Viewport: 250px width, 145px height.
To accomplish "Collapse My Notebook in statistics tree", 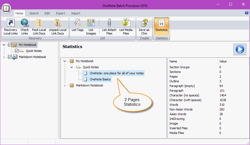I will pos(65,61).
